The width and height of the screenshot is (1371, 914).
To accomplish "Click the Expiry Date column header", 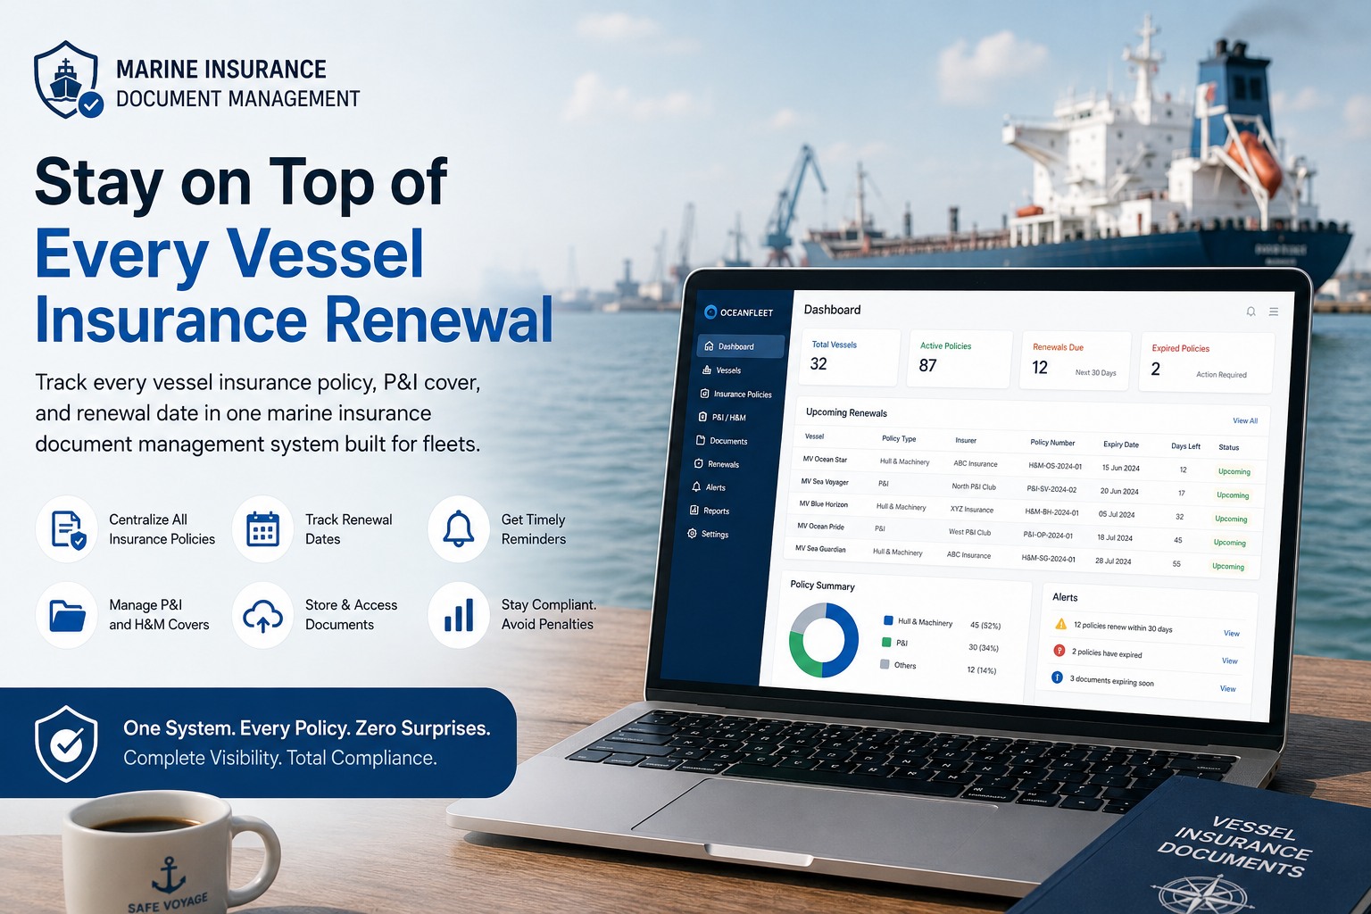I will [x=1121, y=444].
